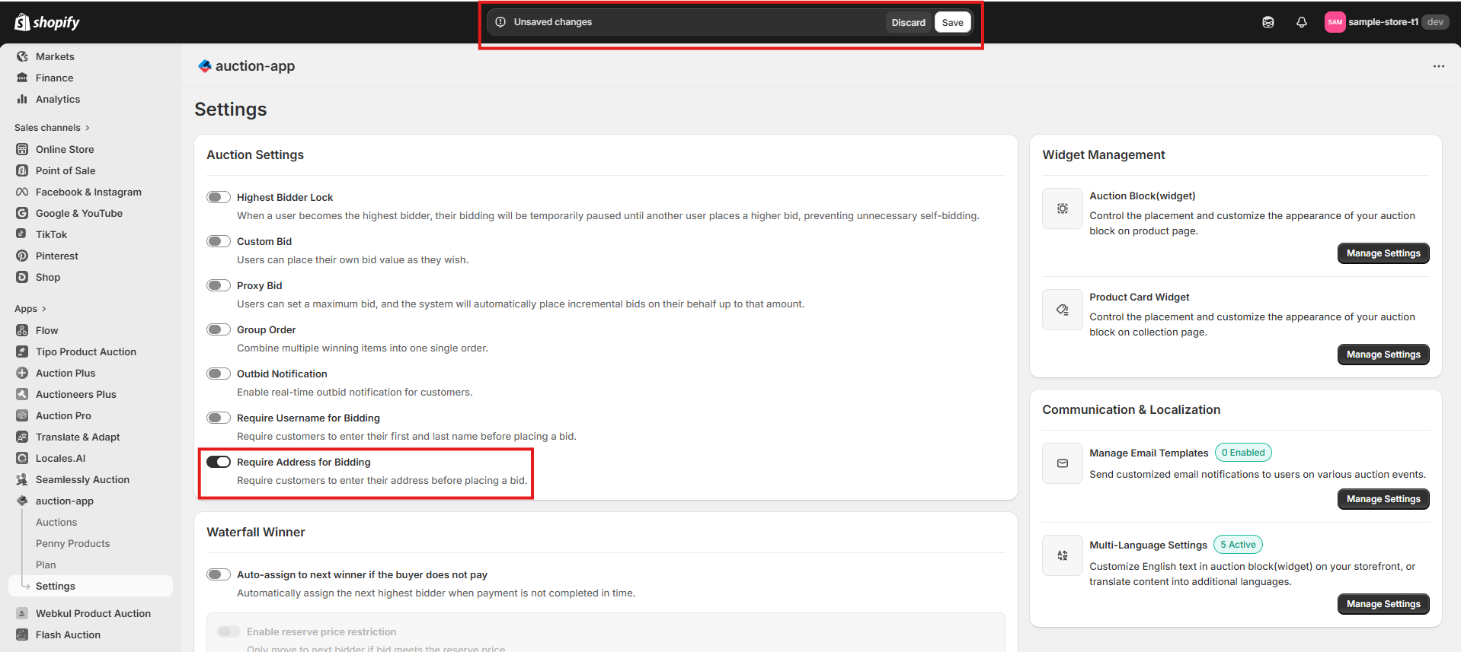Open the Sidekick assistant icon
1461x652 pixels.
tap(1268, 22)
